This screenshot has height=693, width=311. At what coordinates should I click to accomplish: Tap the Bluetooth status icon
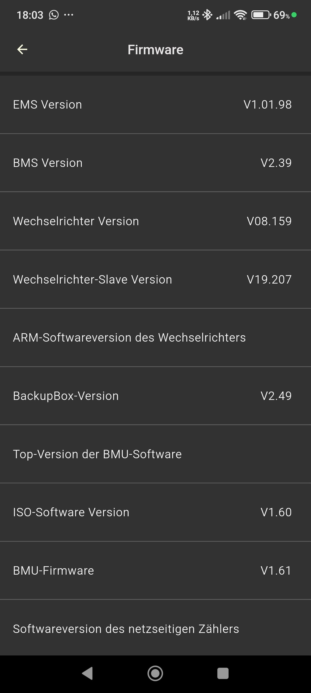coord(207,15)
